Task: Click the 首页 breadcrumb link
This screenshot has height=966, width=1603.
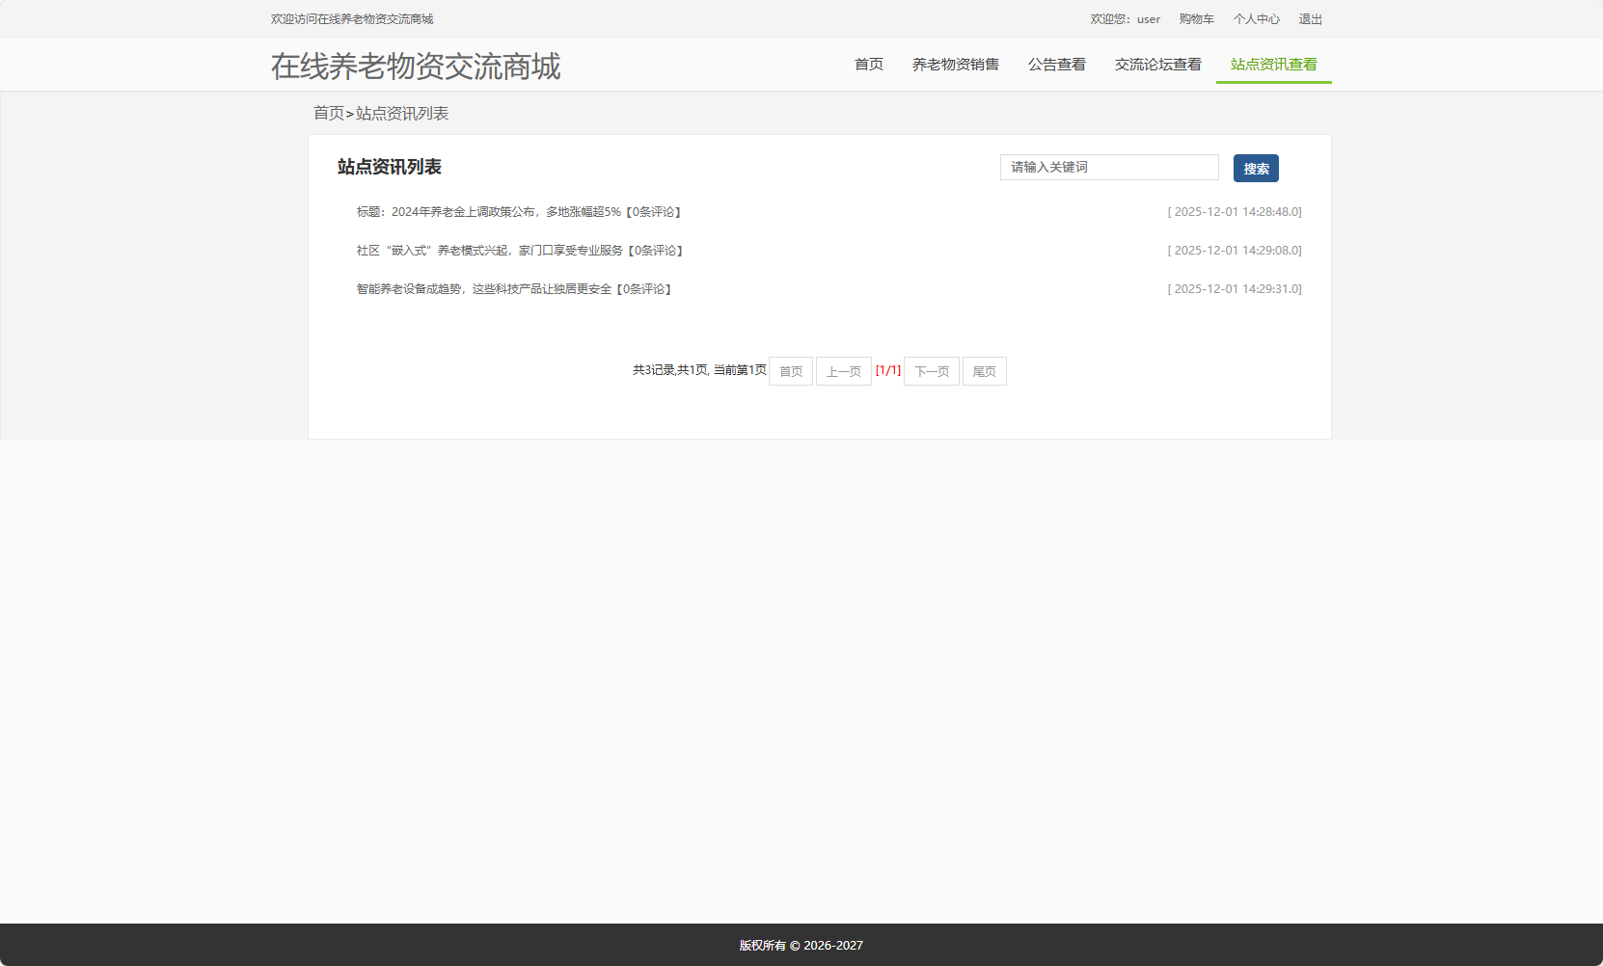Action: coord(329,114)
